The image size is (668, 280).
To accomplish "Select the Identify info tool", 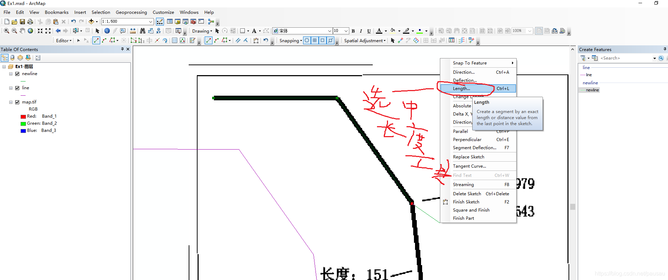I will point(107,31).
